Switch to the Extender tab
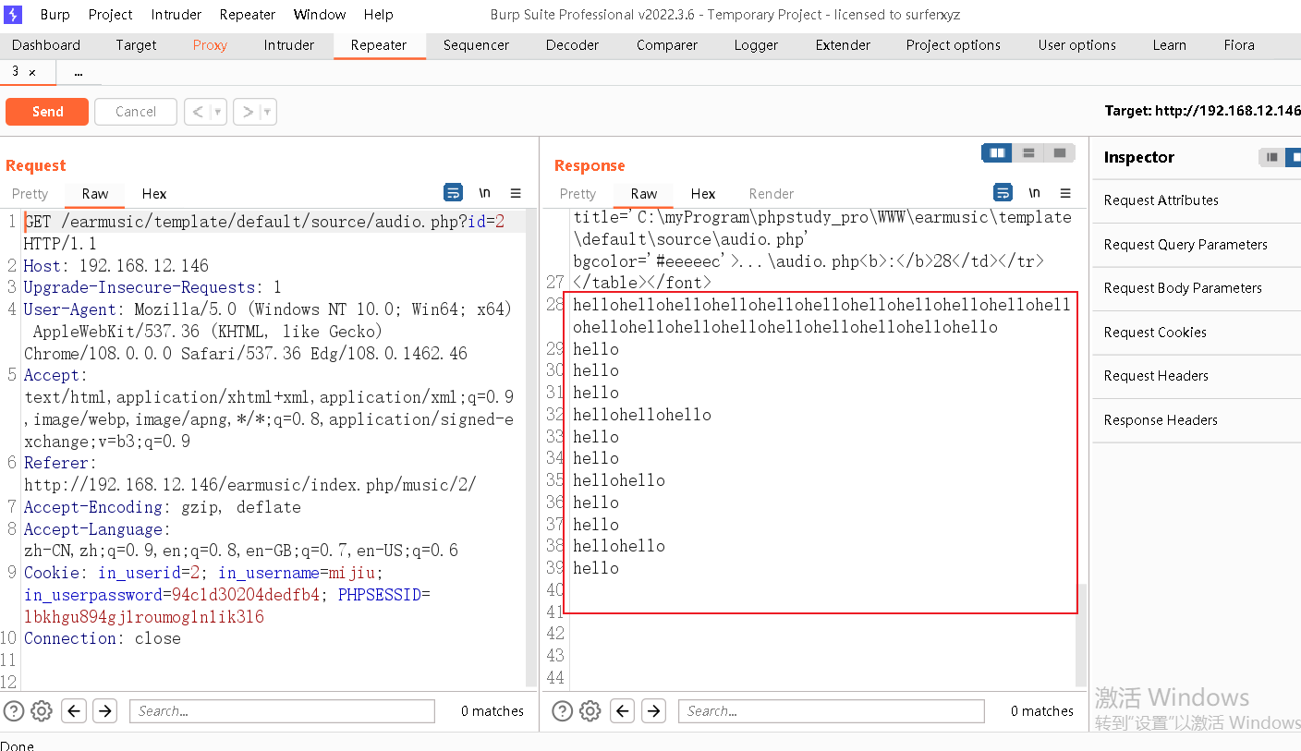This screenshot has height=751, width=1301. tap(843, 45)
